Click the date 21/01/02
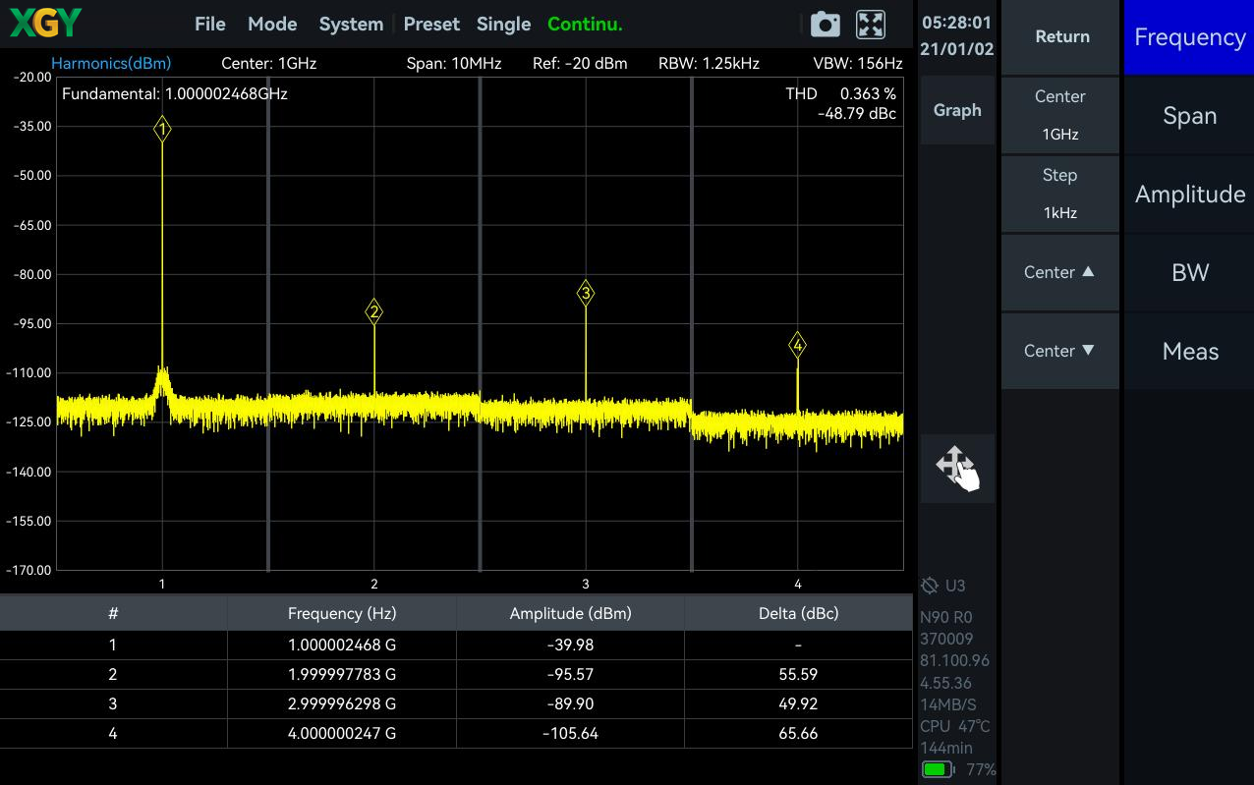 click(956, 49)
